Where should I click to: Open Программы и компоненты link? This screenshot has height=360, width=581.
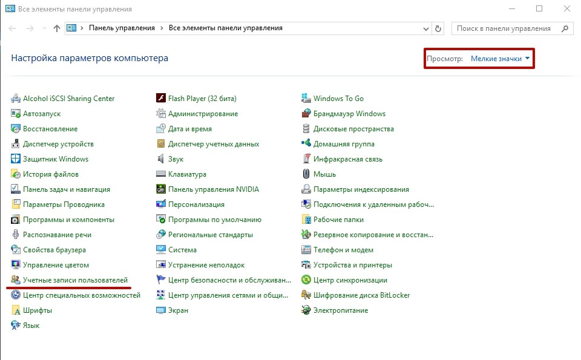pyautogui.click(x=68, y=220)
